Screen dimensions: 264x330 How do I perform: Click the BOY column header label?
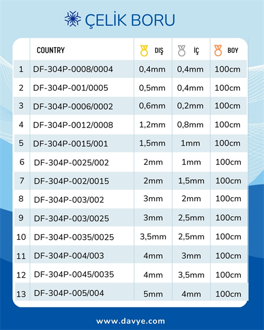(233, 51)
